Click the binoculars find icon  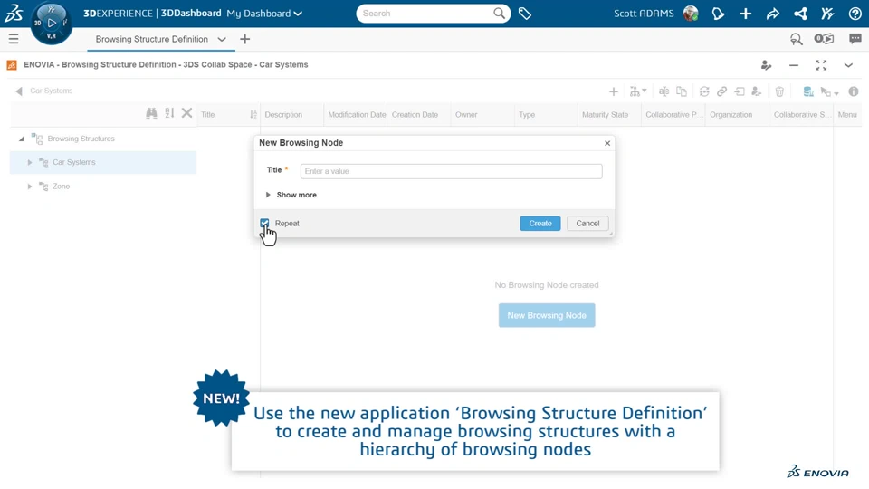click(151, 114)
